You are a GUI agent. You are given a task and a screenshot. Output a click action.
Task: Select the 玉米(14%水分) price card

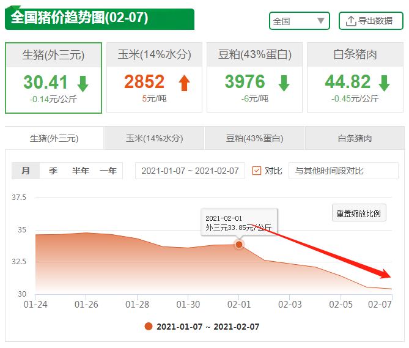point(155,78)
